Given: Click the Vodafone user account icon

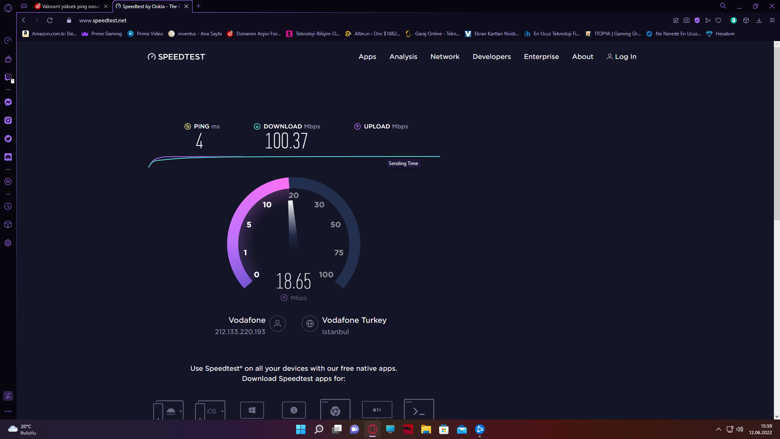Looking at the screenshot, I should point(277,324).
